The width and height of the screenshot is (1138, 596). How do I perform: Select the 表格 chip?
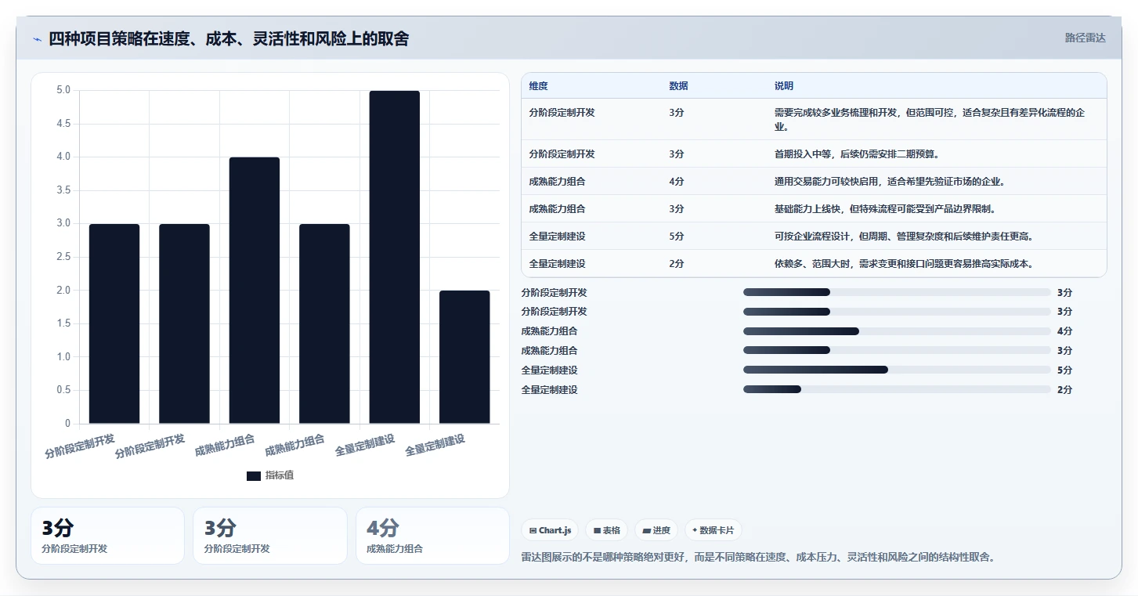tap(606, 530)
